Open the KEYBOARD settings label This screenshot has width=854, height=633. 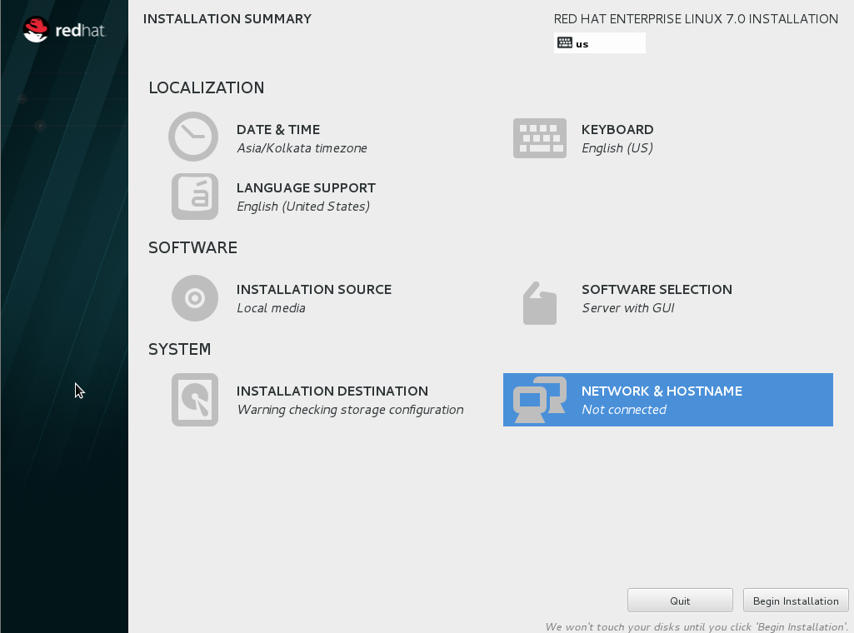[617, 130]
